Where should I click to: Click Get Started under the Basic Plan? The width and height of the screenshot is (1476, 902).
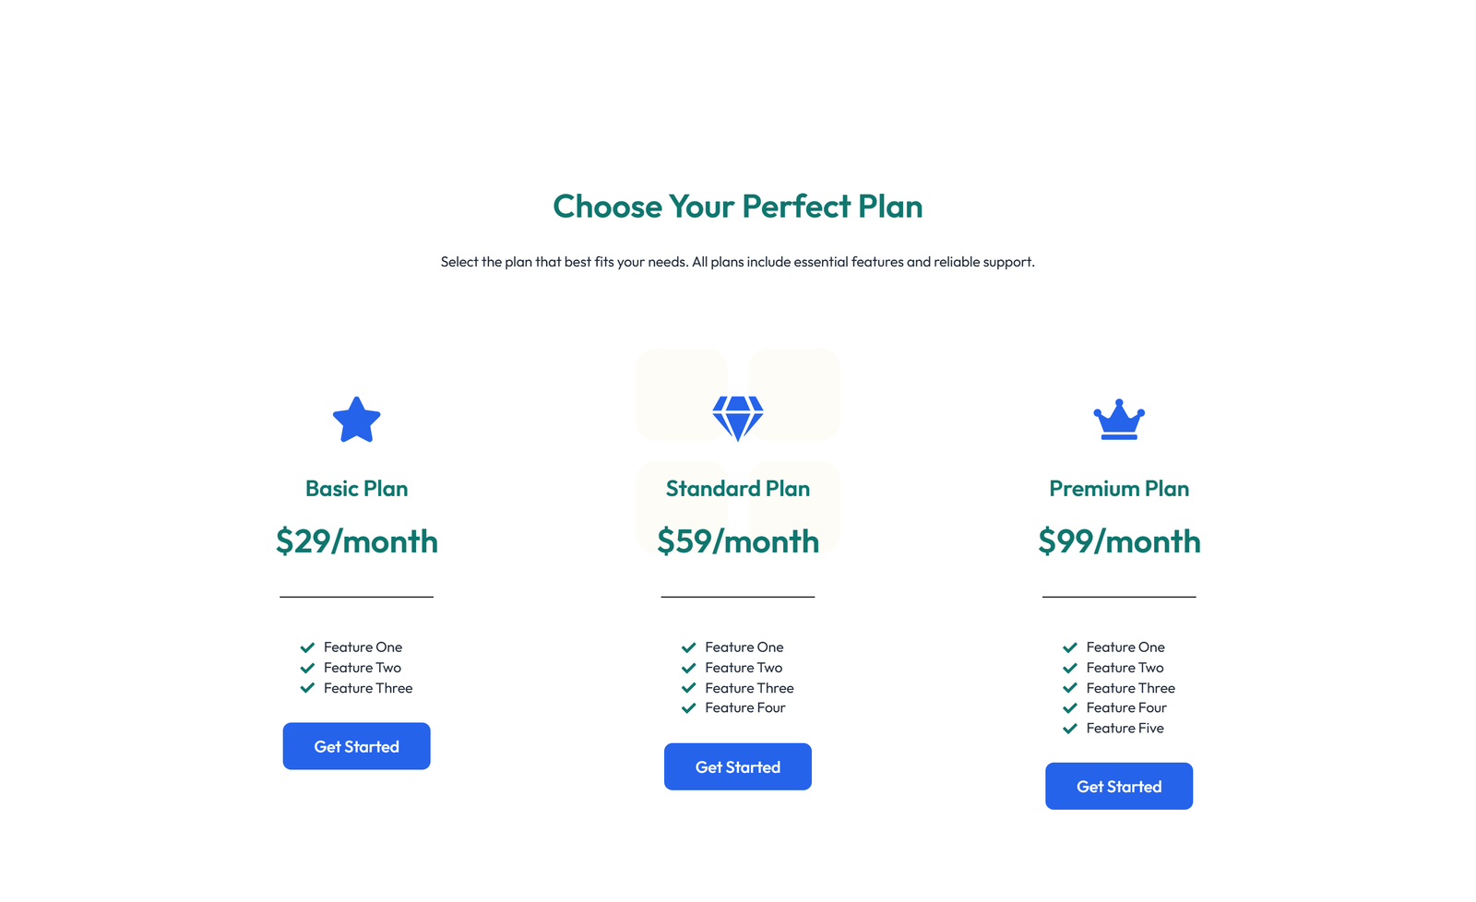tap(356, 746)
